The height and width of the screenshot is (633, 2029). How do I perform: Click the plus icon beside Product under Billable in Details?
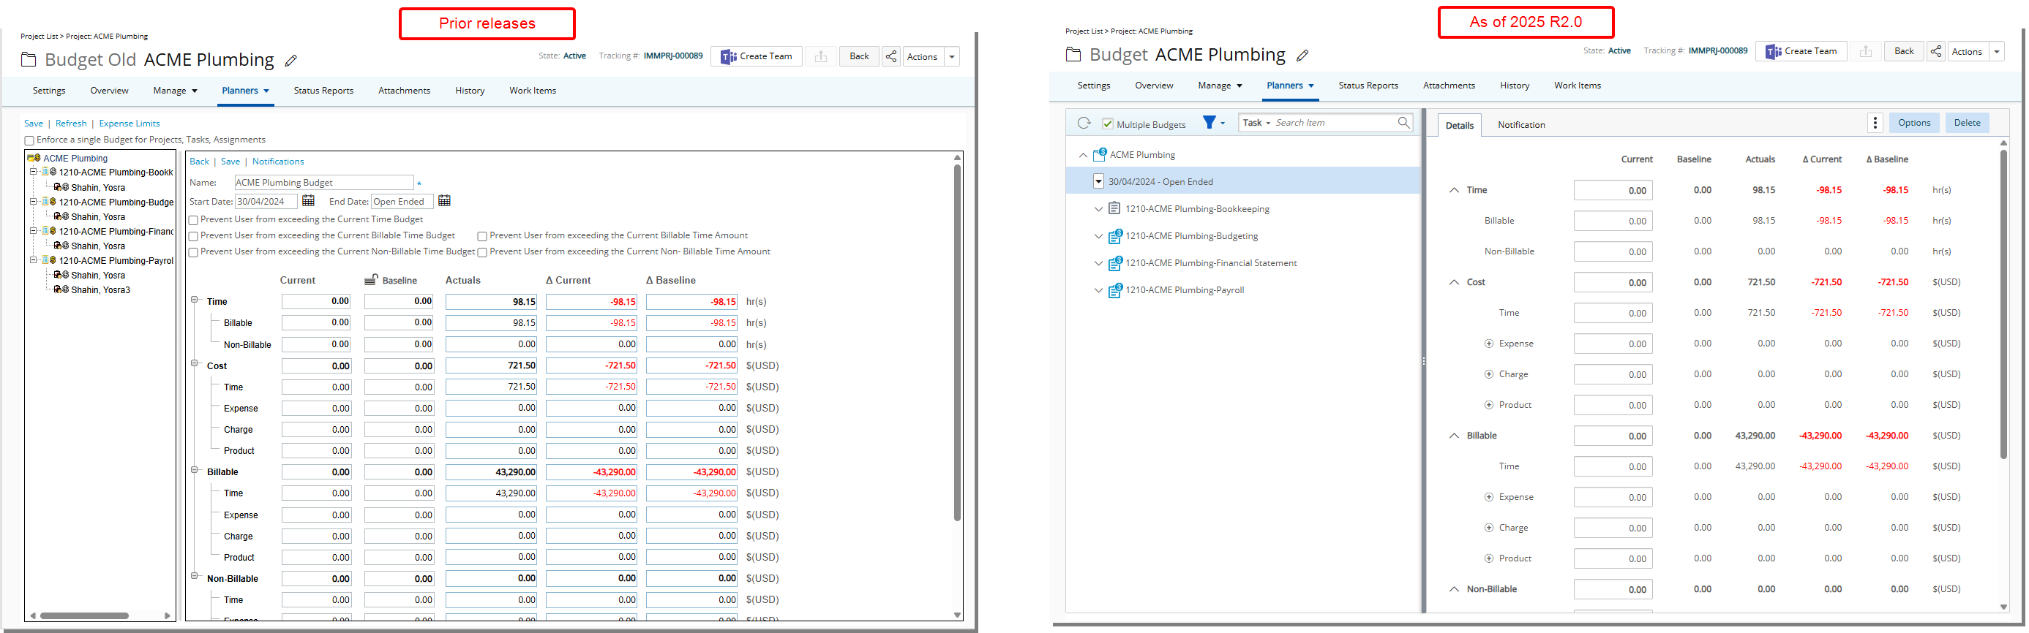tap(1489, 558)
